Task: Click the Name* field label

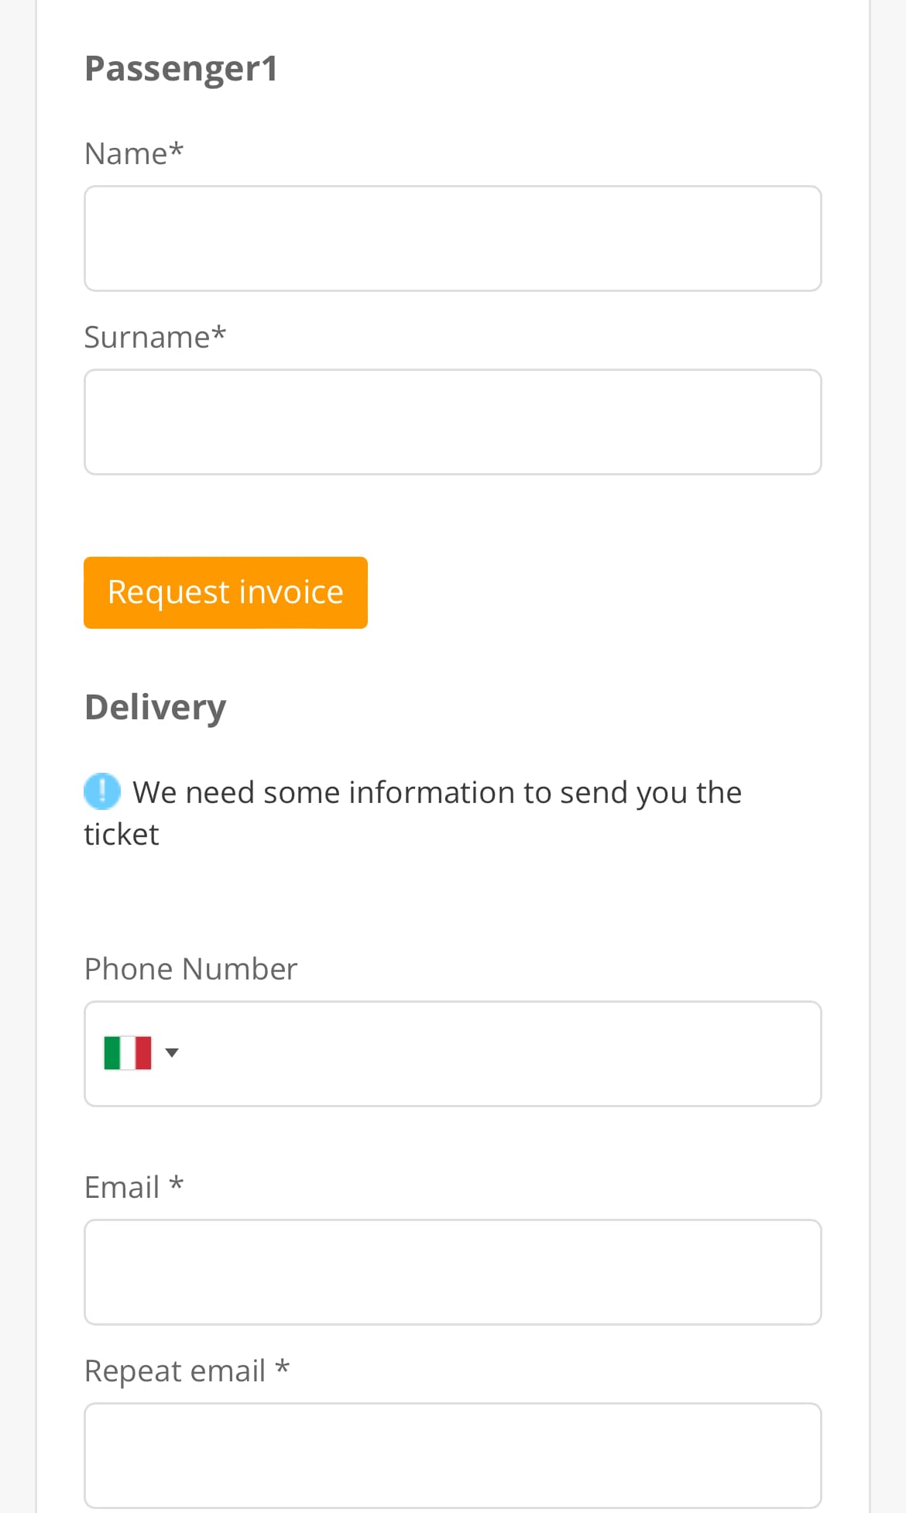Action: [x=134, y=153]
